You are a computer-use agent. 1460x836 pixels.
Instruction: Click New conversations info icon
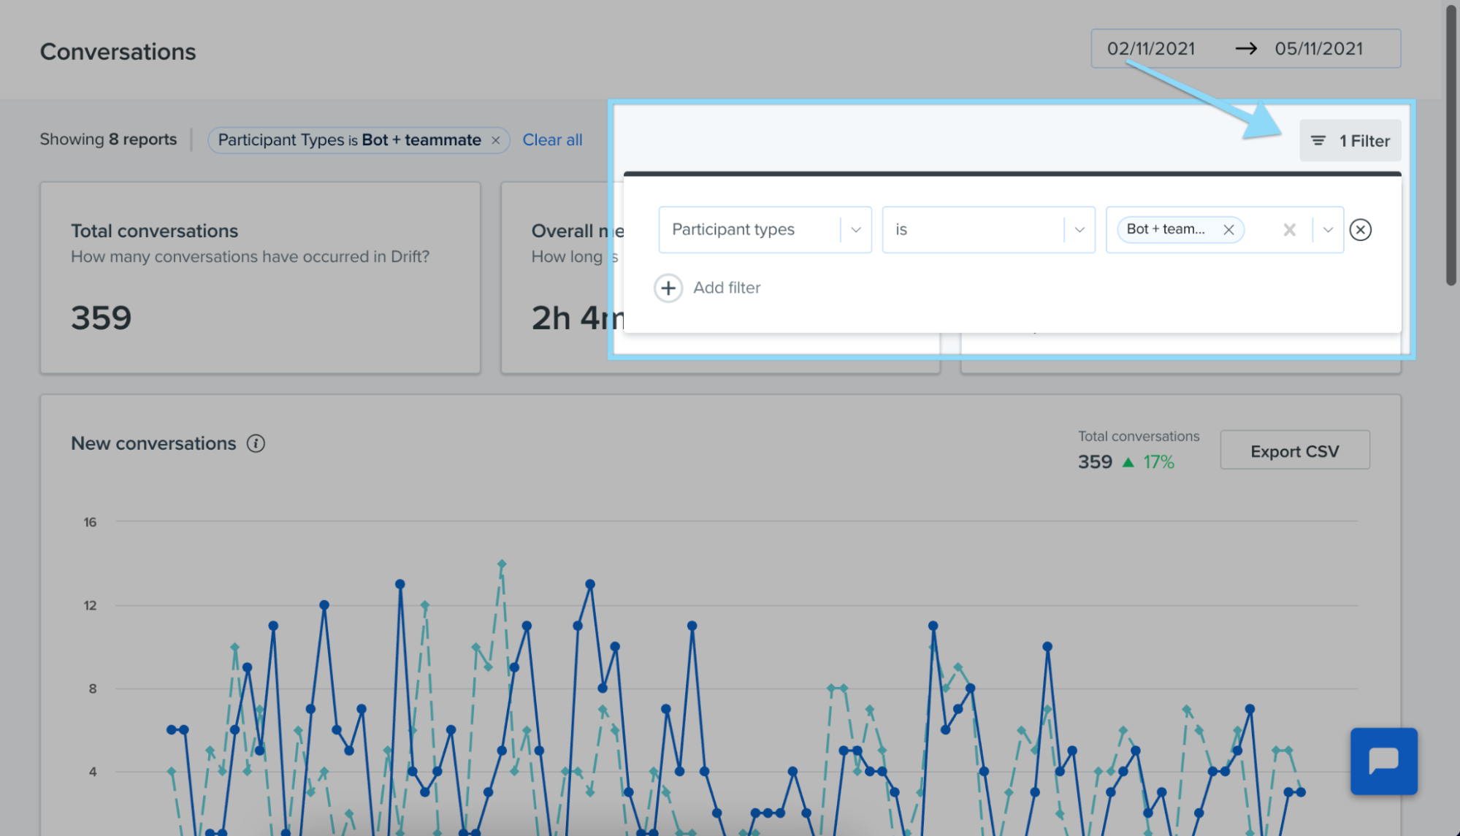(x=256, y=443)
